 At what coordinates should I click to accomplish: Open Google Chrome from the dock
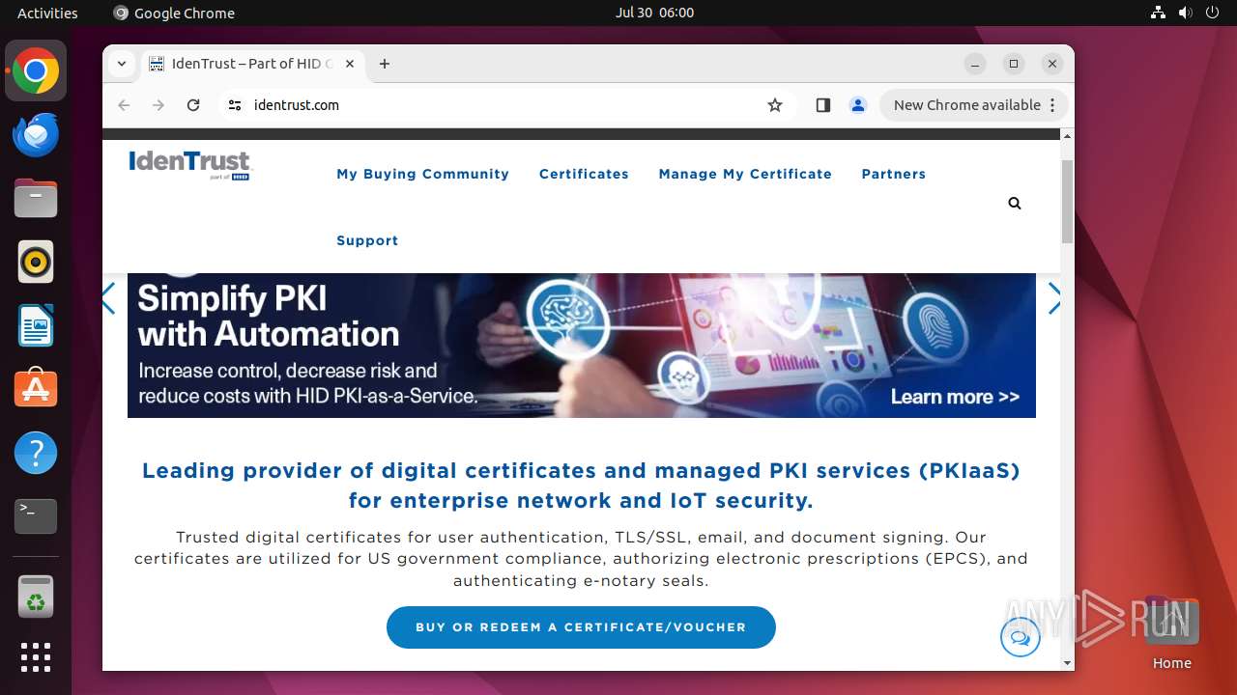36,71
